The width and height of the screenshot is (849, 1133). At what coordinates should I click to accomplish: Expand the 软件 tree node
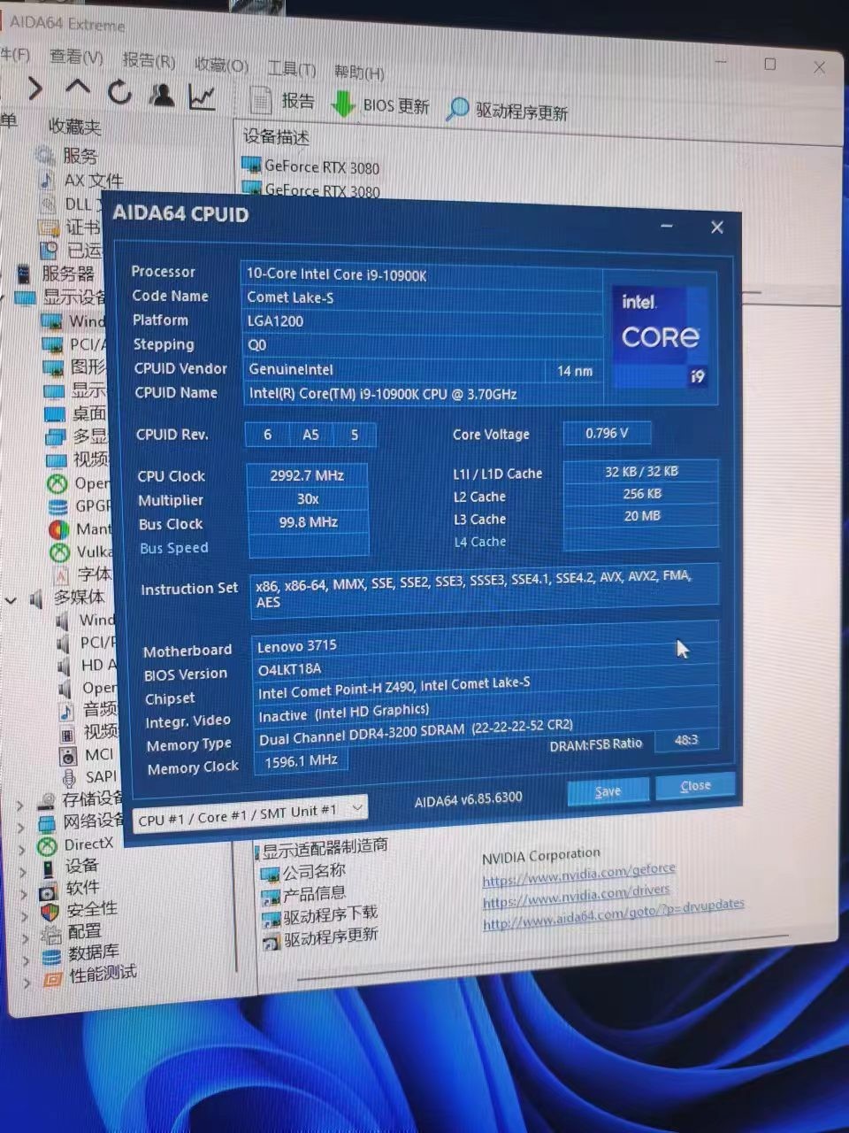tap(23, 894)
